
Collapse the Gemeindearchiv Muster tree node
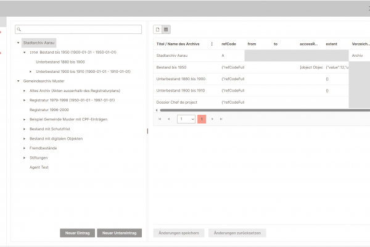tap(18, 81)
